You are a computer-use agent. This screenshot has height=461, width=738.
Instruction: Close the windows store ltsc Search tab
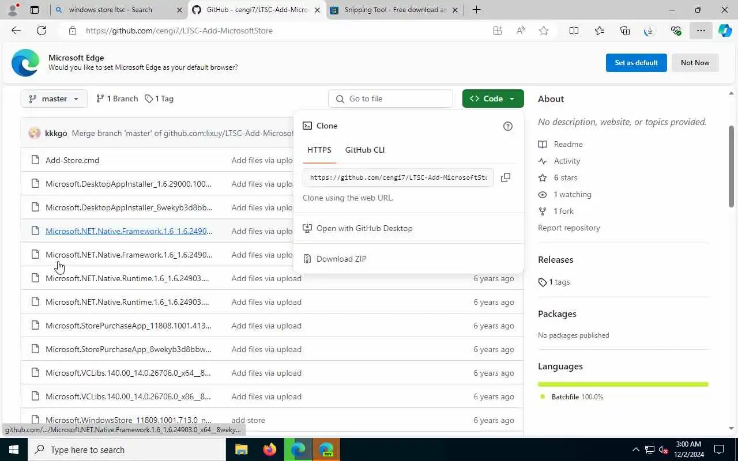[179, 10]
